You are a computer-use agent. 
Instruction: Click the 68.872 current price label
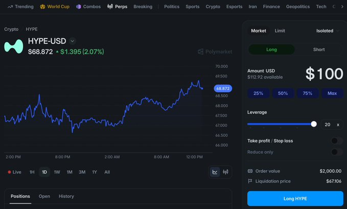(223, 89)
